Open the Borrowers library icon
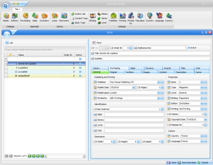The width and height of the screenshot is (213, 165). click(64, 17)
